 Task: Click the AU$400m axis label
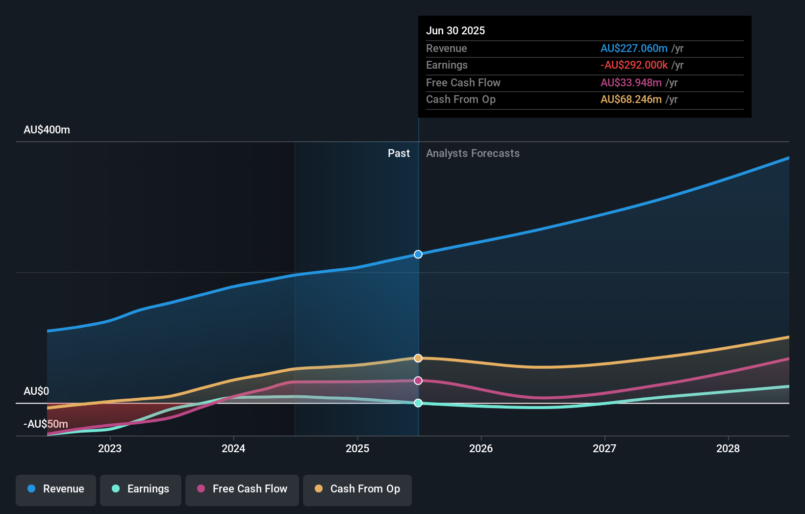tap(46, 129)
